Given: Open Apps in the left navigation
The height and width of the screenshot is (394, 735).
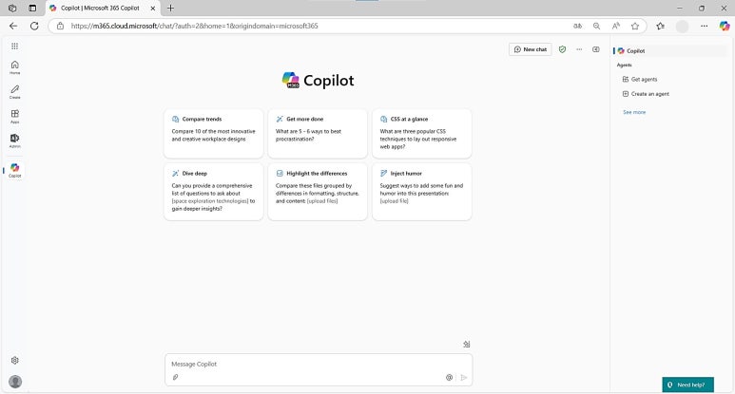Looking at the screenshot, I should click(14, 116).
